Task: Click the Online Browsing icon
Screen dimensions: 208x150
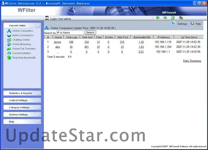Action: 9,44
